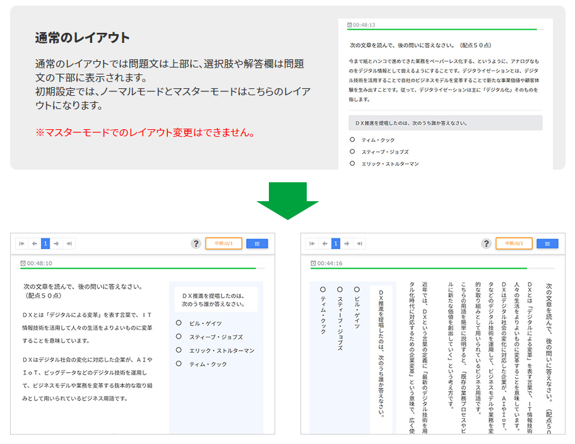The image size is (575, 444).
Task: Click timer text 00:48:10
Action: (x=40, y=264)
